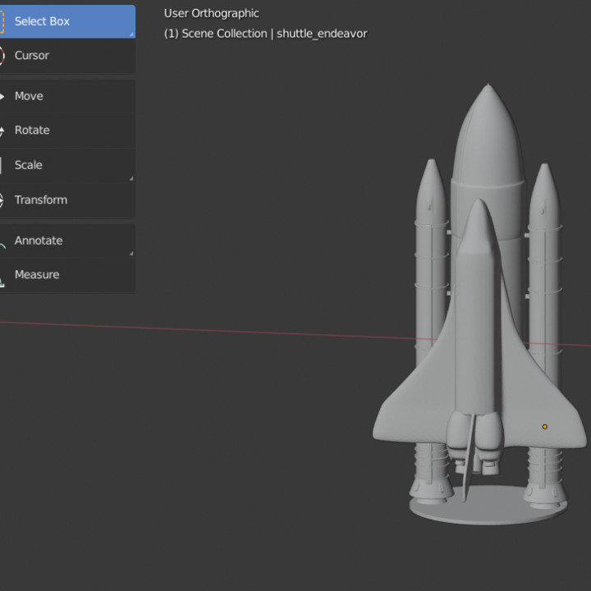Activate the Annotate tool icon
591x591 pixels.
(2, 241)
